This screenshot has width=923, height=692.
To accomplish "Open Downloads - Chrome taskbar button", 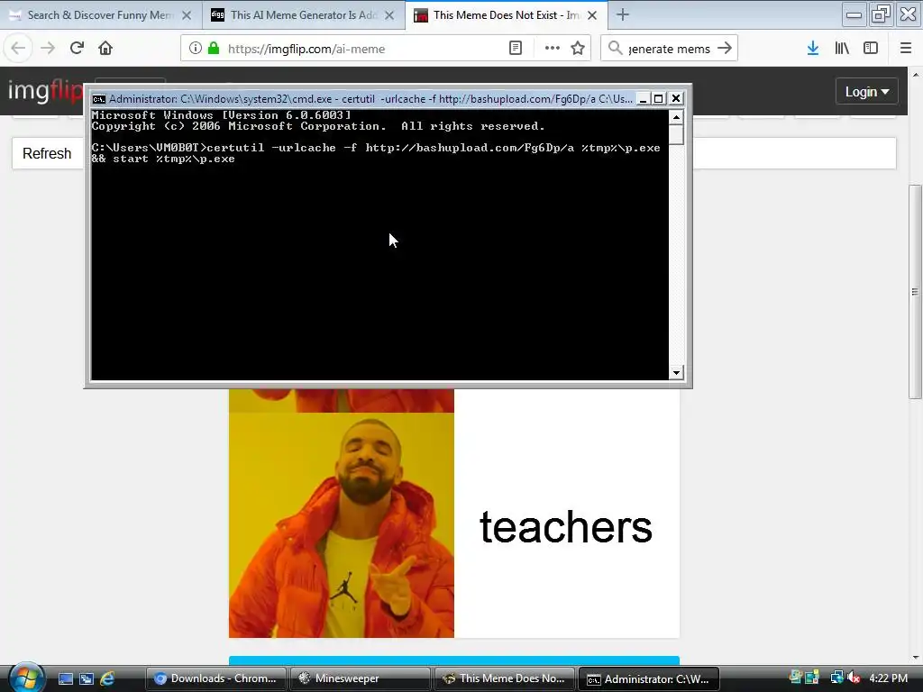I will [216, 678].
